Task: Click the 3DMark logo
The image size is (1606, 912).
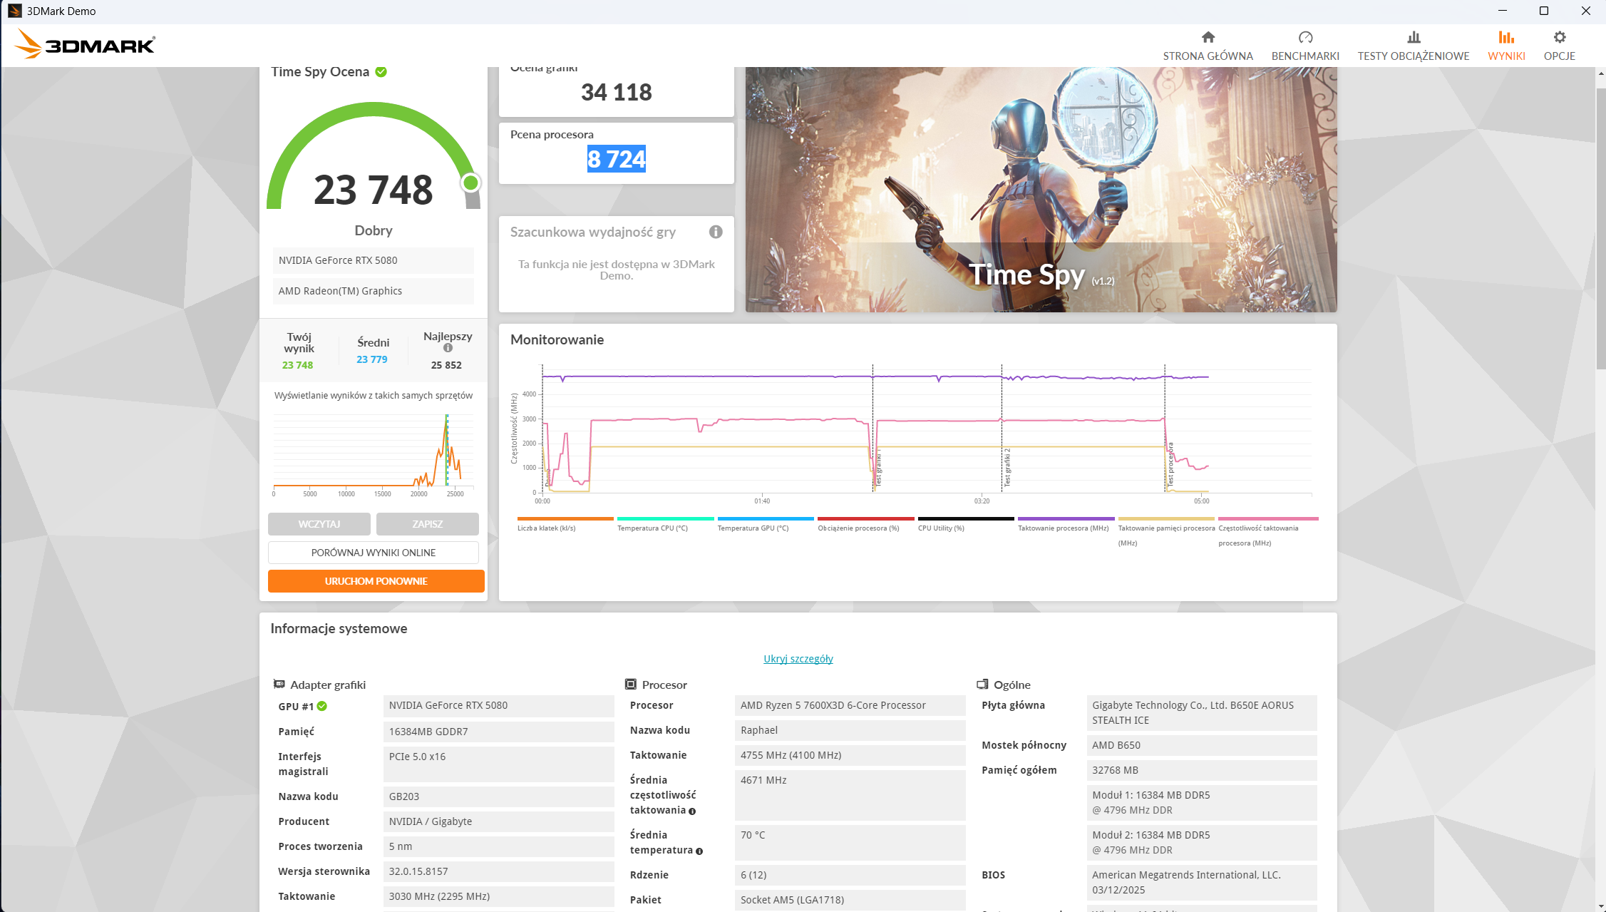Action: (x=85, y=44)
